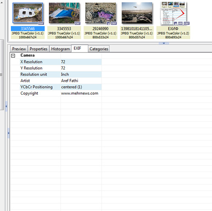The height and width of the screenshot is (211, 212).
Task: Select the EXIF tab
Action: 80,48
